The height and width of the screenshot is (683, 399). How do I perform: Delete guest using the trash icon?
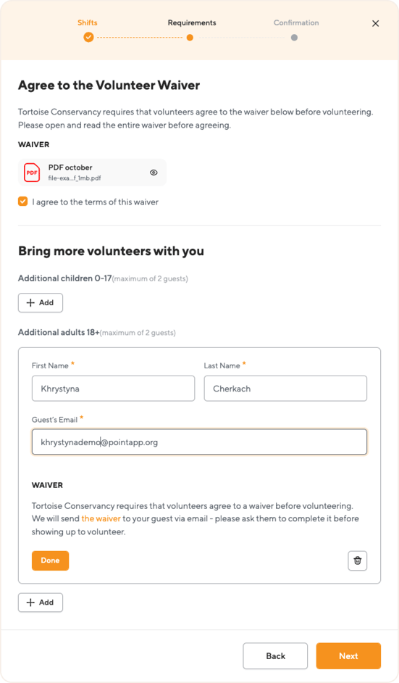click(358, 560)
